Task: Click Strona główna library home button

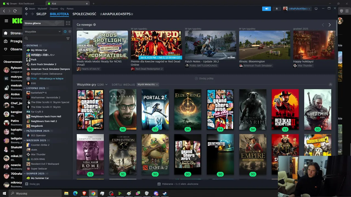Action: (44, 23)
